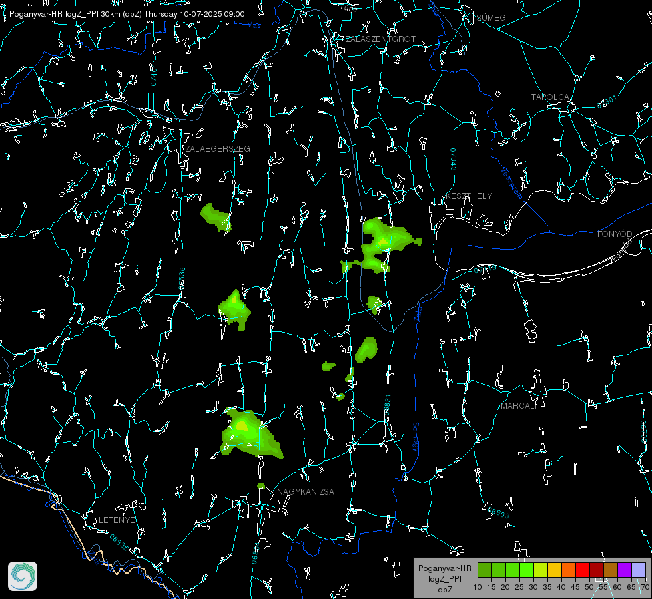Pick the yellow-green 30-35 dBZ swatch

541,570
